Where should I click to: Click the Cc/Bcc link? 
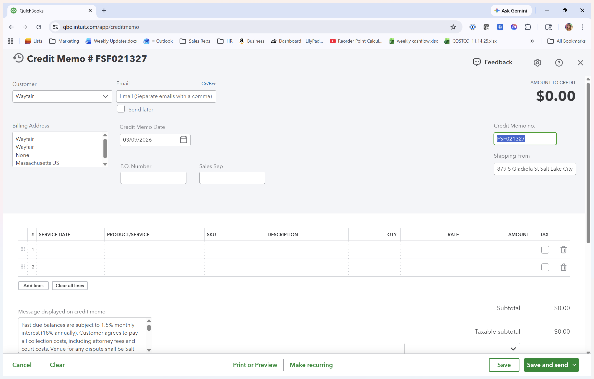(209, 84)
